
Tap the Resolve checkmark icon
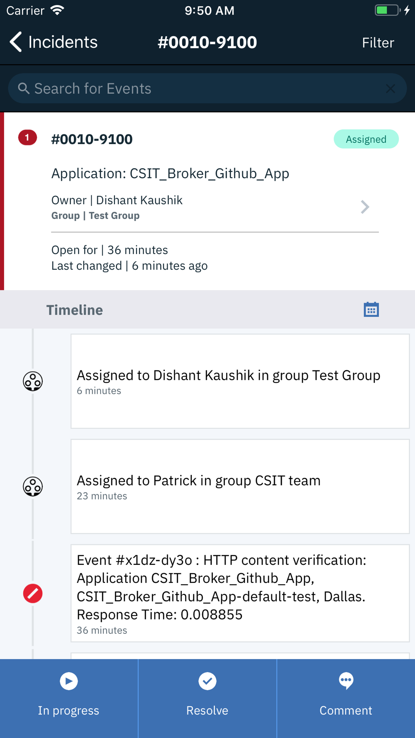(x=207, y=681)
